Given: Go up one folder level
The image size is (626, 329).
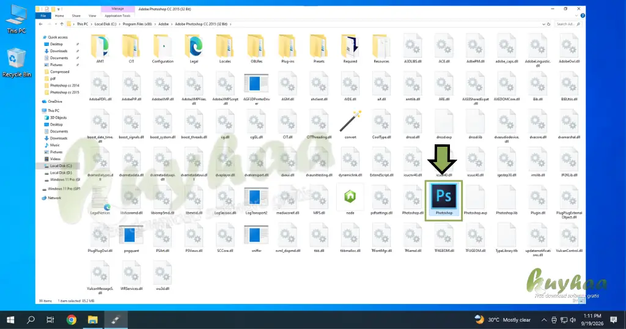Looking at the screenshot, I should (62, 24).
